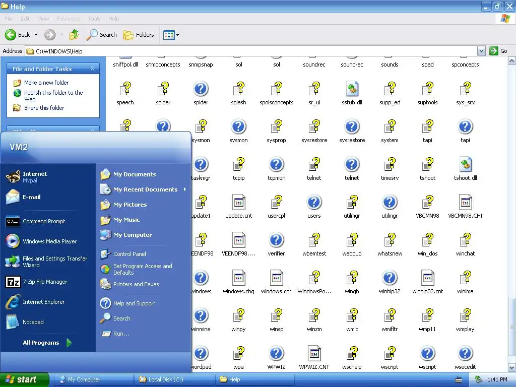Open Set Program Access and Defaults

pyautogui.click(x=143, y=269)
